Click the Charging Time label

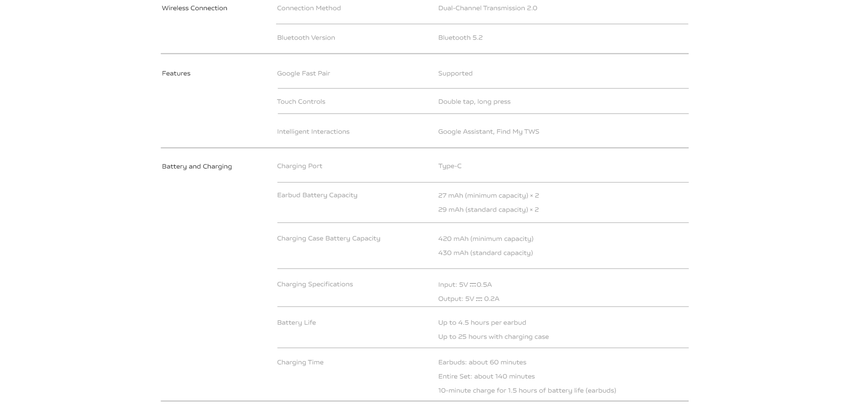[300, 362]
